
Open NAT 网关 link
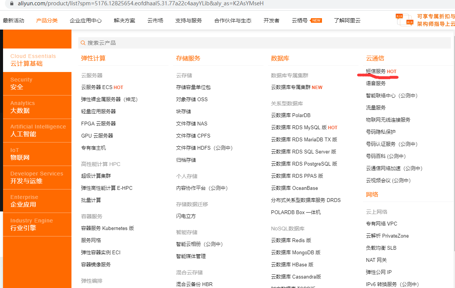coord(376,260)
